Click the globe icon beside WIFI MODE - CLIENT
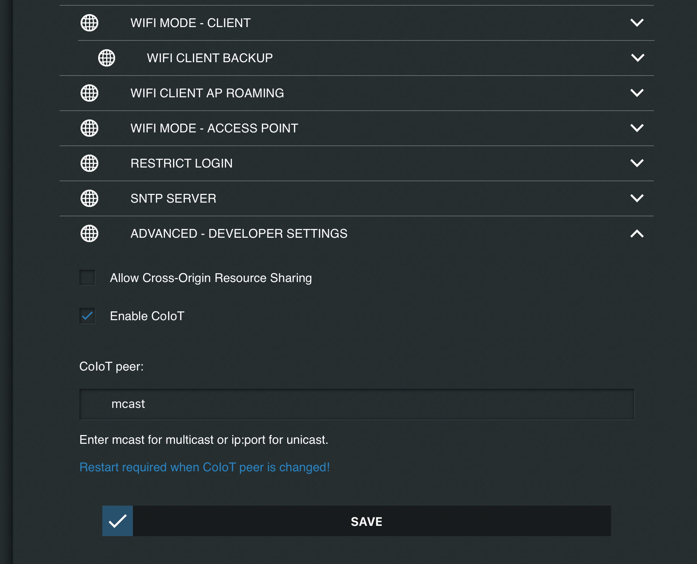697x564 pixels. pos(89,23)
